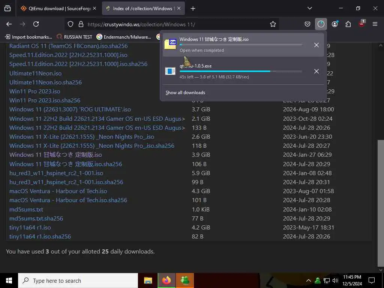
Task: Cancel the qtemu-1.0.5.exe download
Action: click(316, 71)
